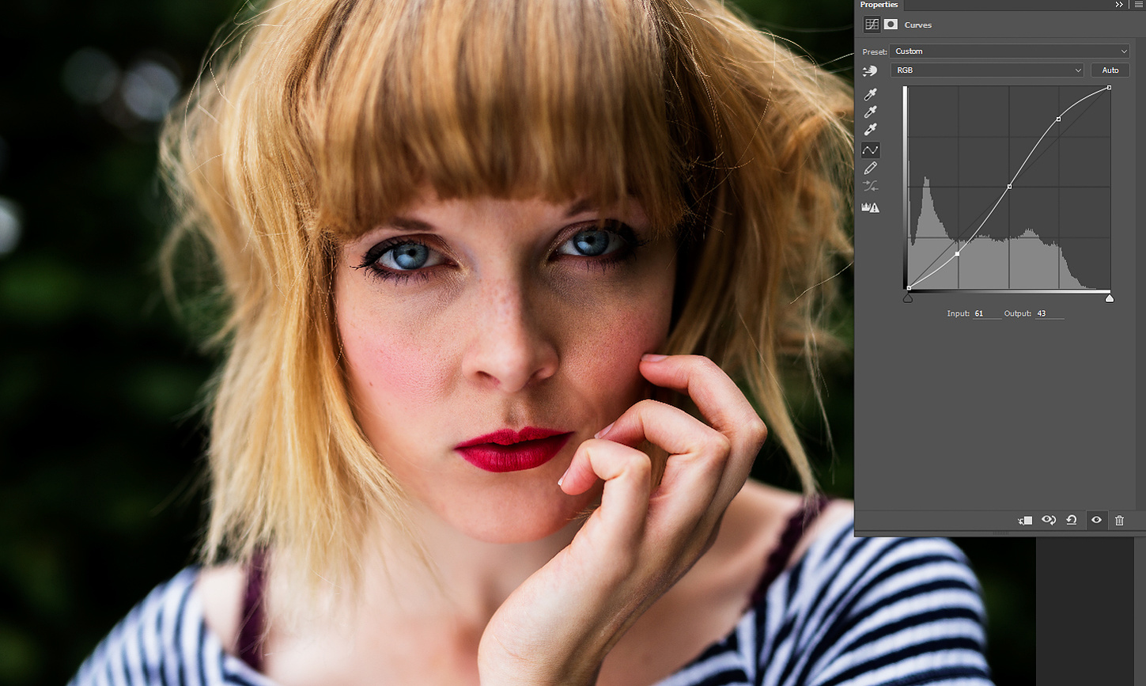Select the edit points curve tool
The width and height of the screenshot is (1146, 686).
click(x=871, y=150)
